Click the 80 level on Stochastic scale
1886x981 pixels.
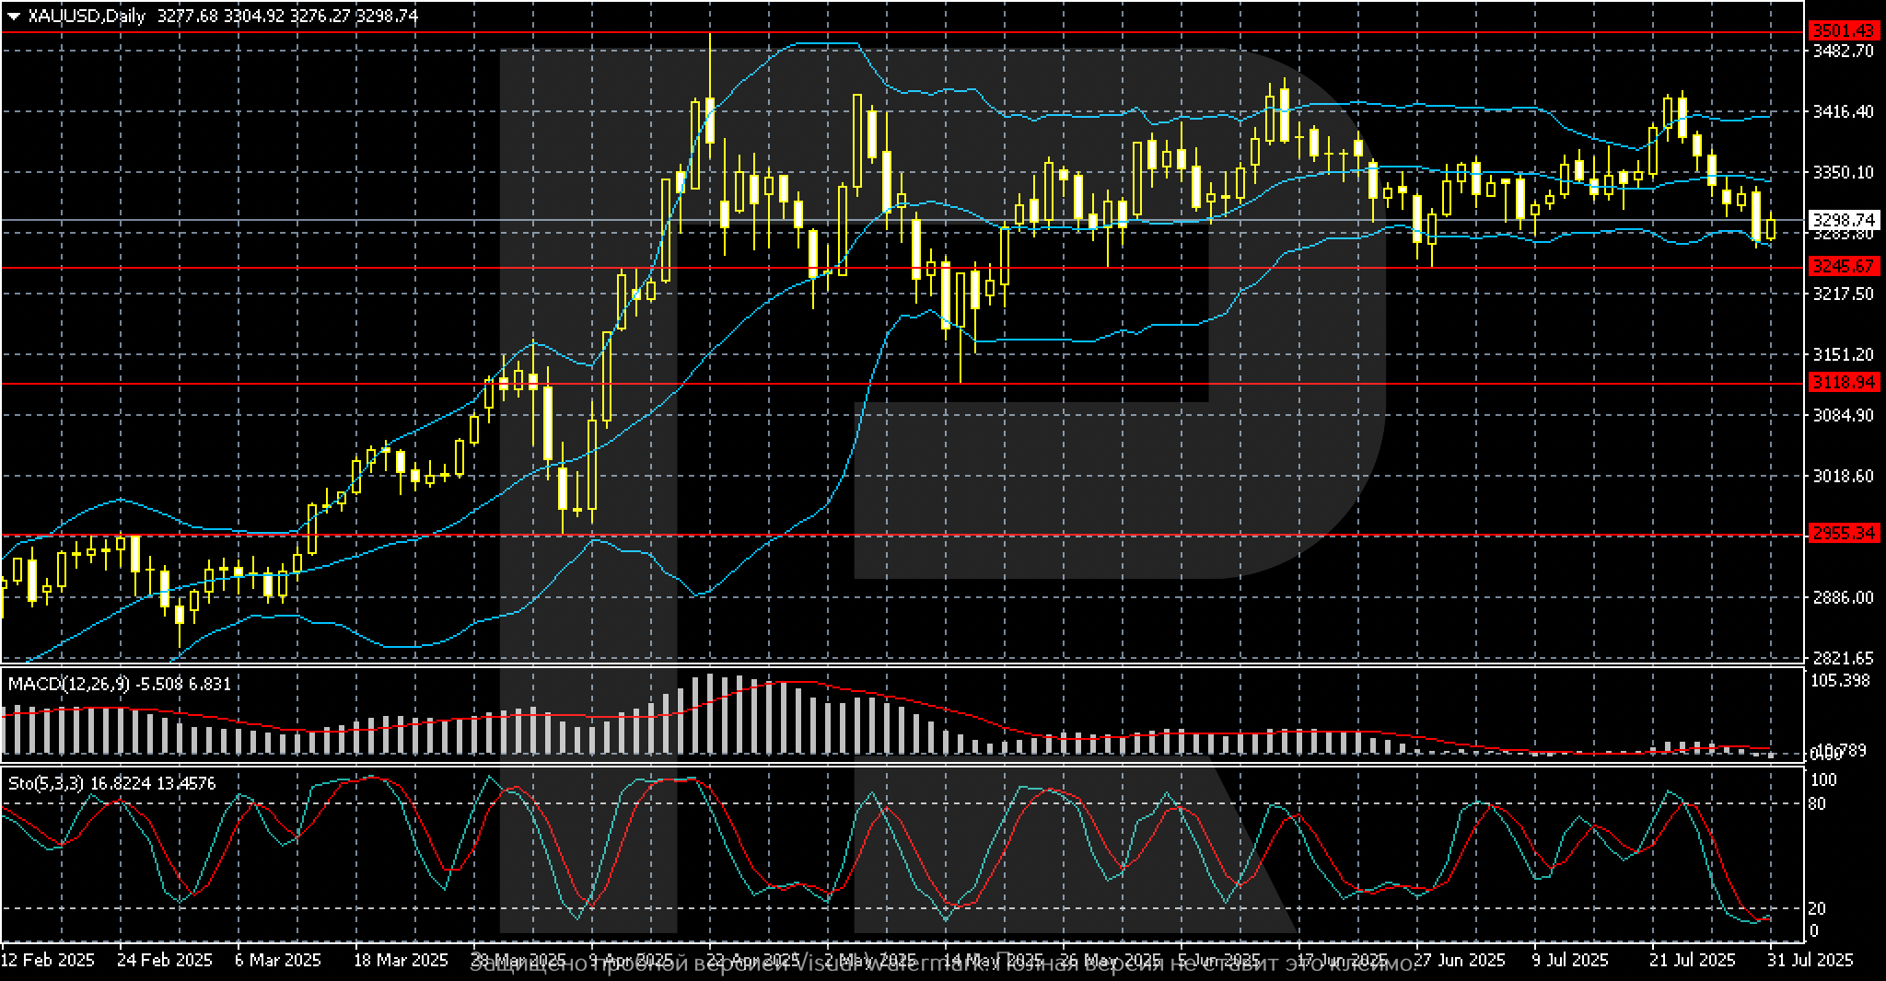[x=1816, y=803]
